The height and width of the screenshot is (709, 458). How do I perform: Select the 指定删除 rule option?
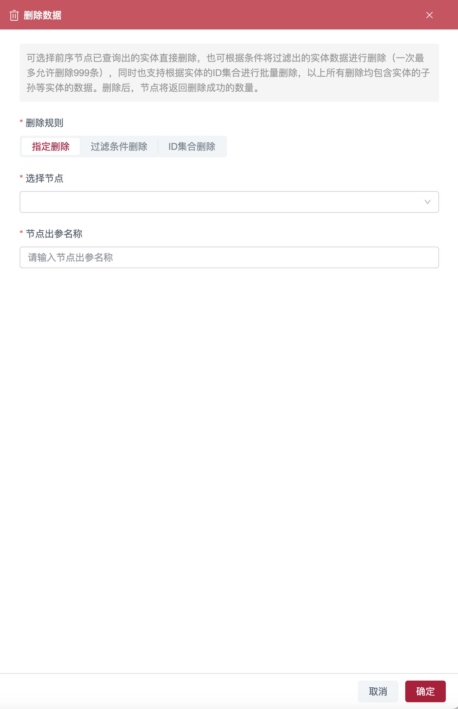(51, 146)
